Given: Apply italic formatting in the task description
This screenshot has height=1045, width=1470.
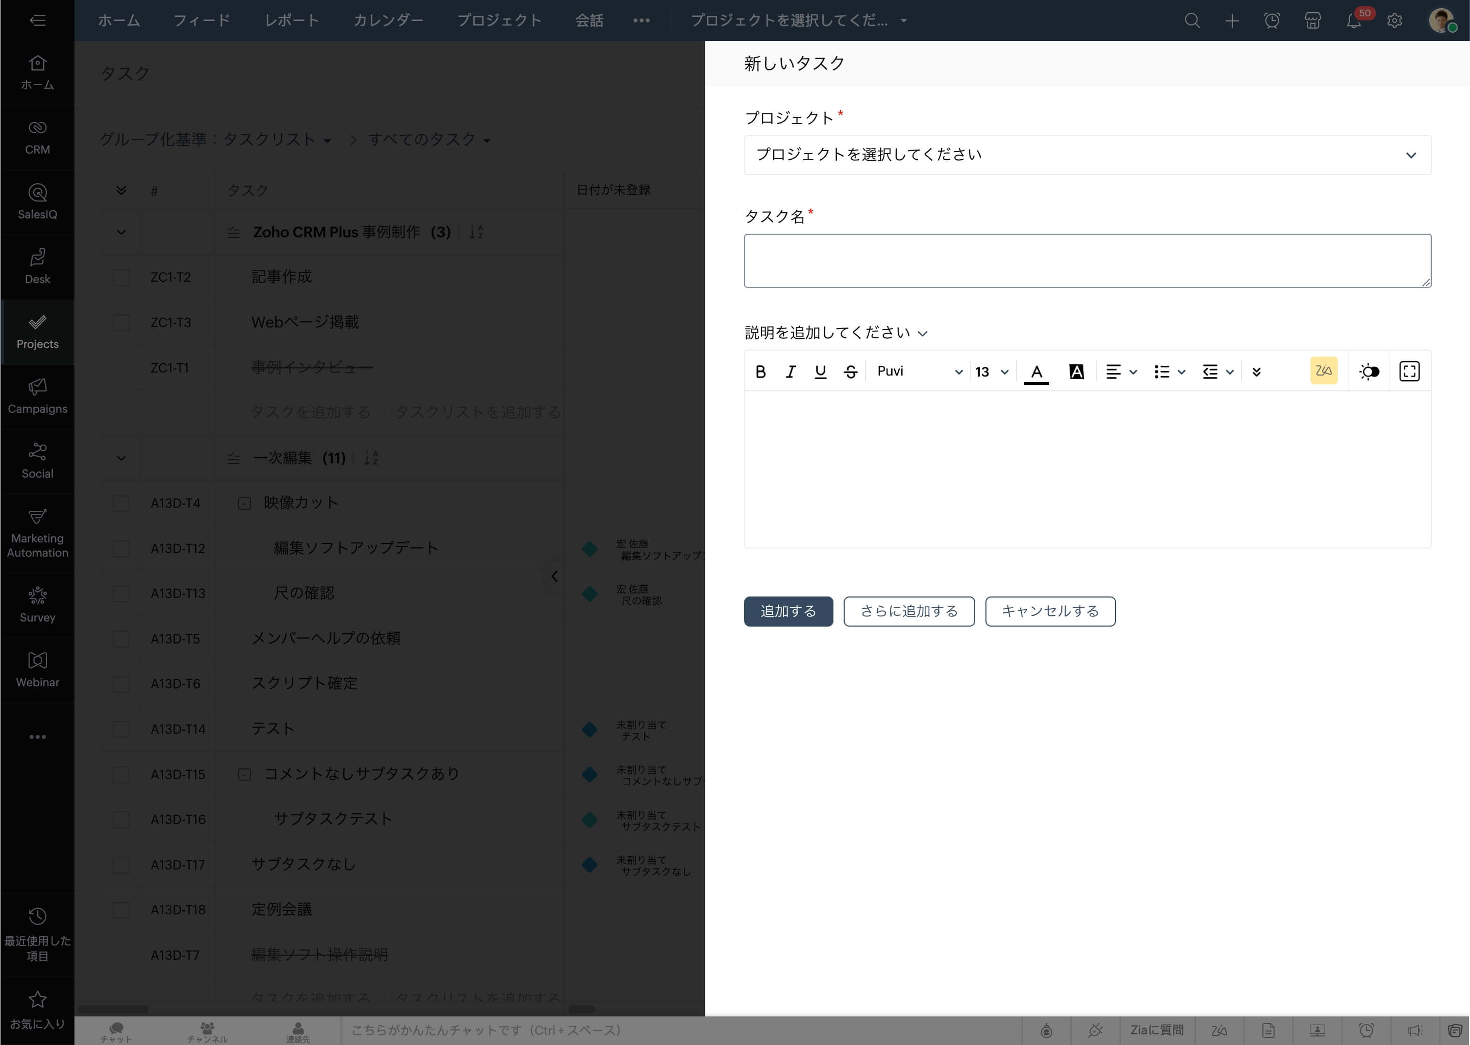Looking at the screenshot, I should pos(790,371).
